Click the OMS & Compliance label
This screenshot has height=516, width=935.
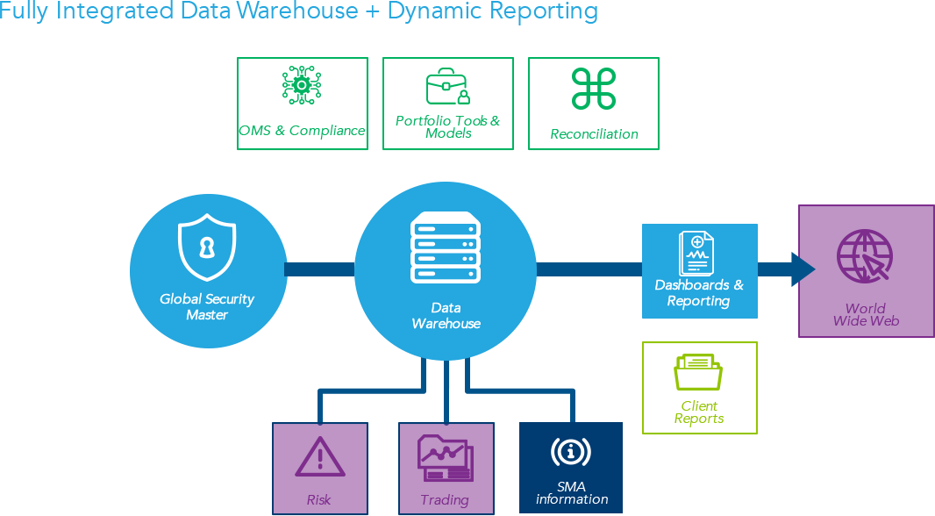coord(302,130)
